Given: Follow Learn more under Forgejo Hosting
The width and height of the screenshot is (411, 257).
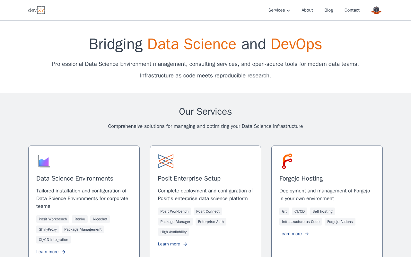Looking at the screenshot, I should click(291, 234).
